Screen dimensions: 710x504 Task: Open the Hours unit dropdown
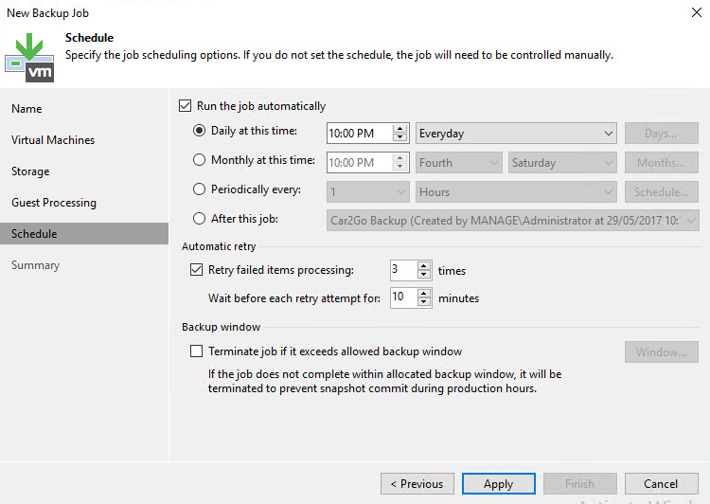click(x=516, y=192)
